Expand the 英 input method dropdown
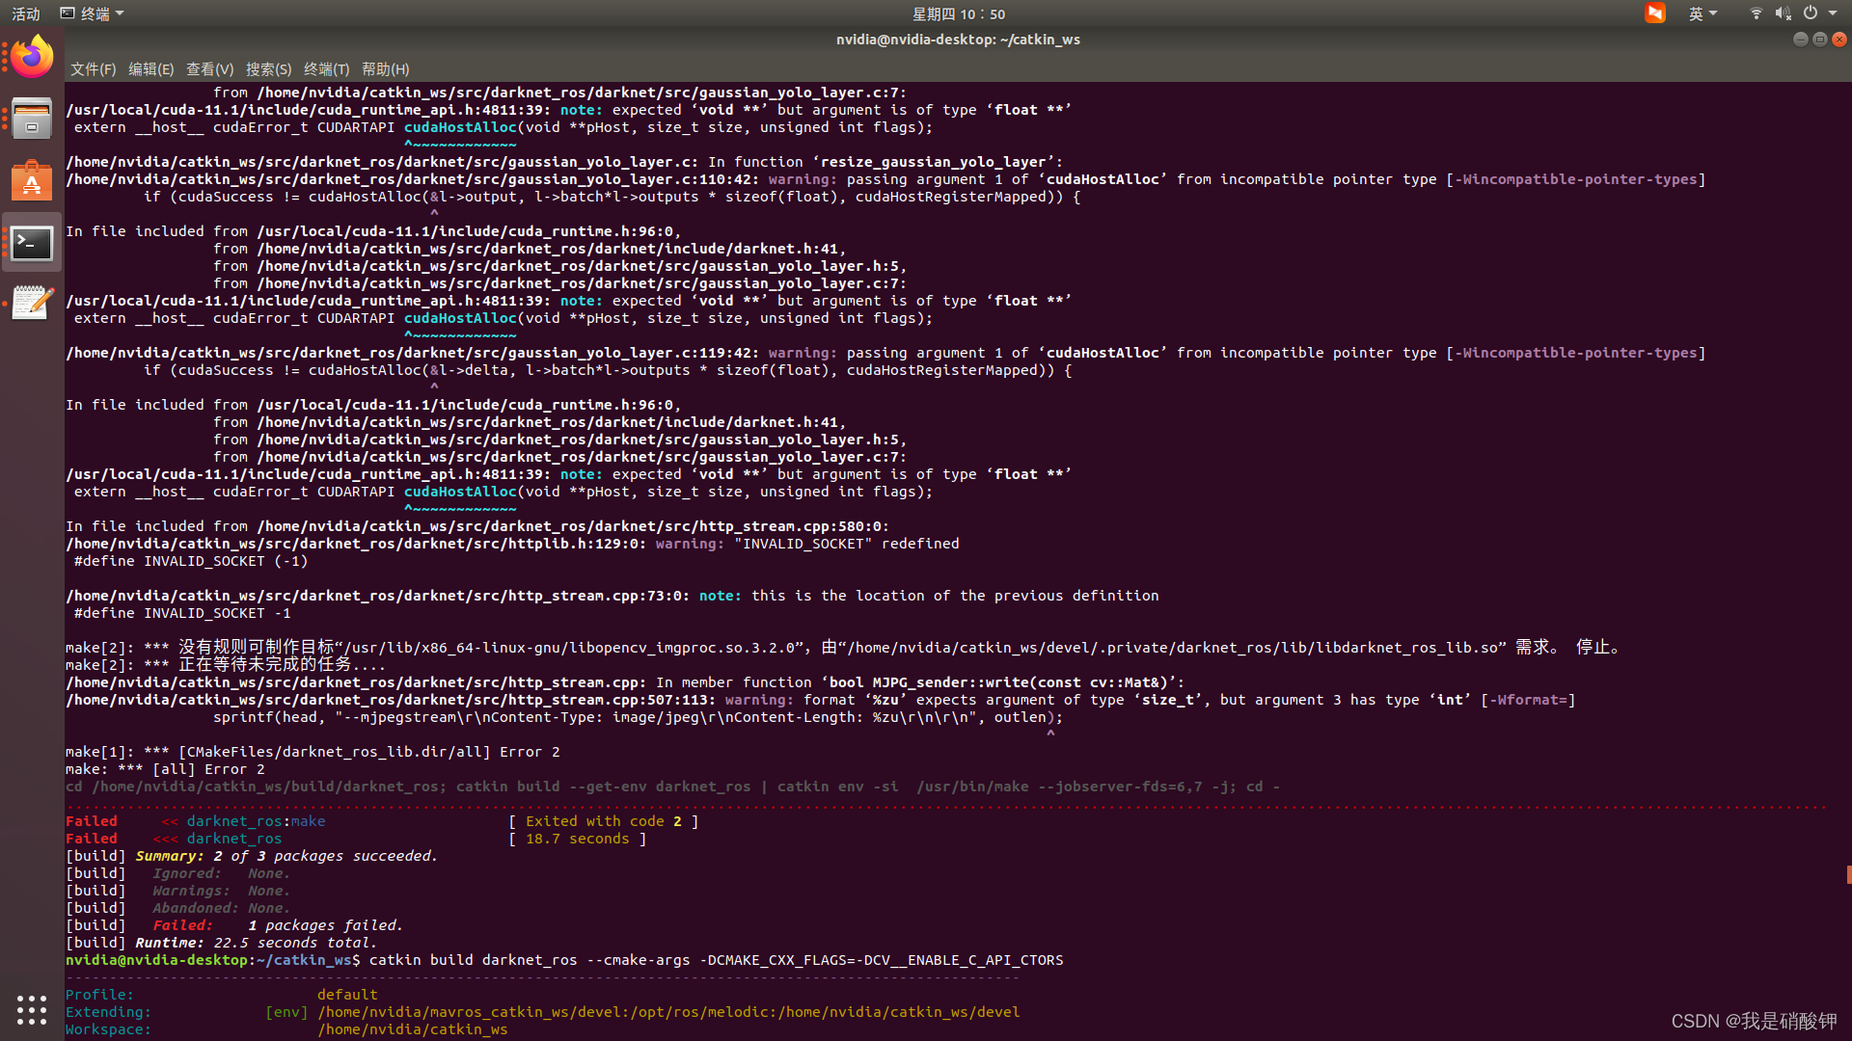The image size is (1852, 1041). click(1703, 13)
